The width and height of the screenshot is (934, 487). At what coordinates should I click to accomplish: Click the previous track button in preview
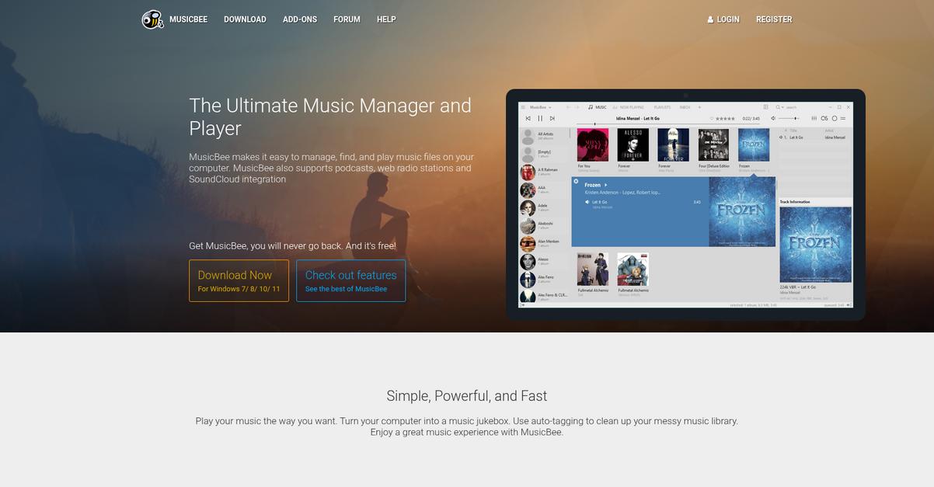[528, 118]
